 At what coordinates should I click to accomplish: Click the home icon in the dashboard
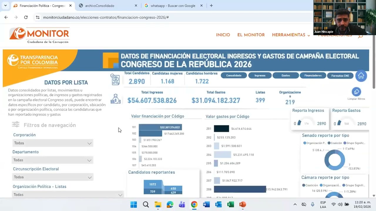[361, 76]
